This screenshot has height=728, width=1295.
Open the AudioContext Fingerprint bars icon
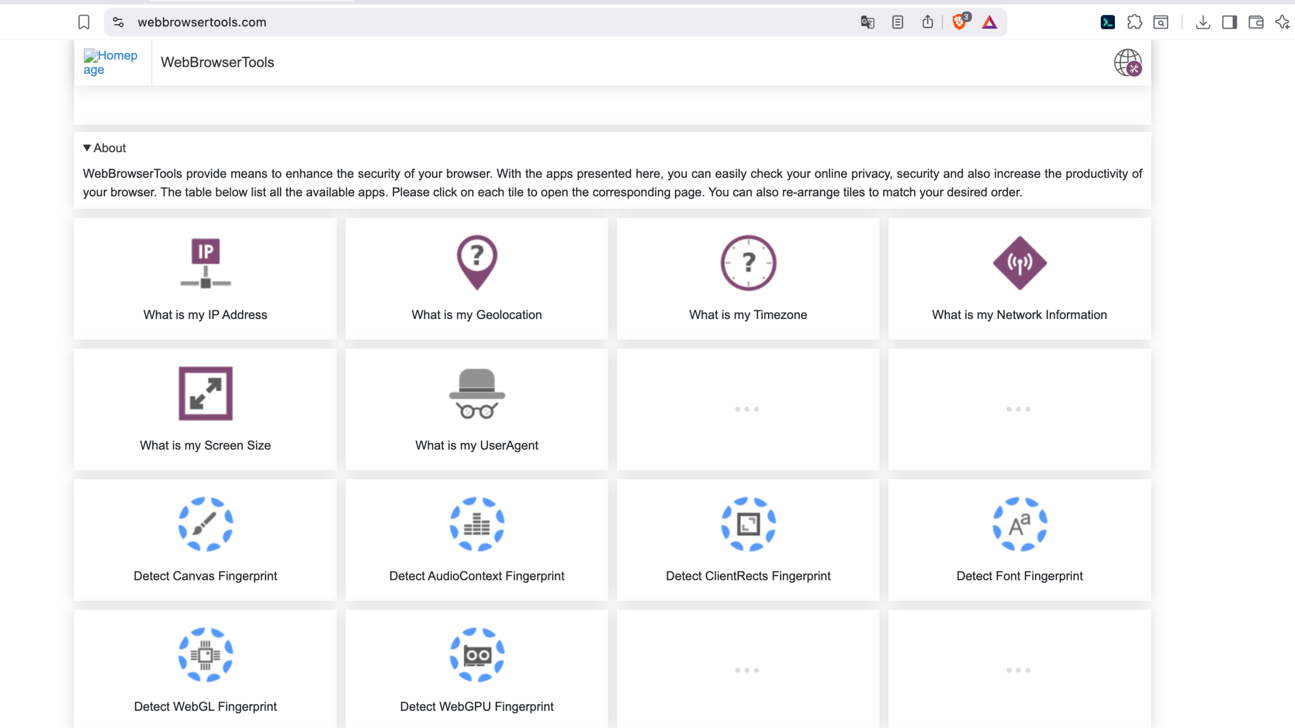pyautogui.click(x=477, y=524)
